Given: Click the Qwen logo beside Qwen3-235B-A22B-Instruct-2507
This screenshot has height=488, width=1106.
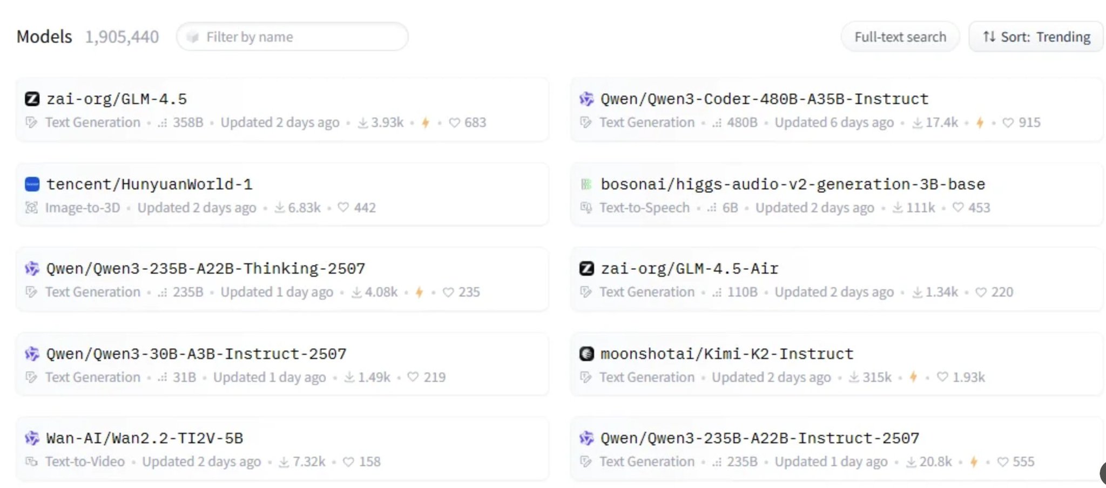Looking at the screenshot, I should coord(586,438).
